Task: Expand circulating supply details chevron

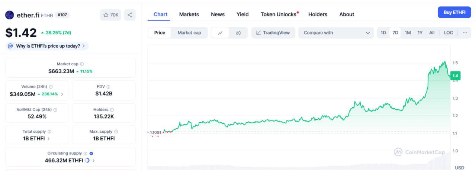Action: coord(93,161)
